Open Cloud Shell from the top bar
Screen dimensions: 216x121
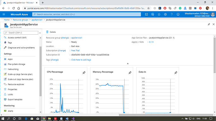[146, 14]
